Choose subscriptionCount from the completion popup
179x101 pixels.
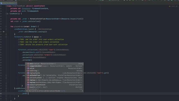point(54,85)
